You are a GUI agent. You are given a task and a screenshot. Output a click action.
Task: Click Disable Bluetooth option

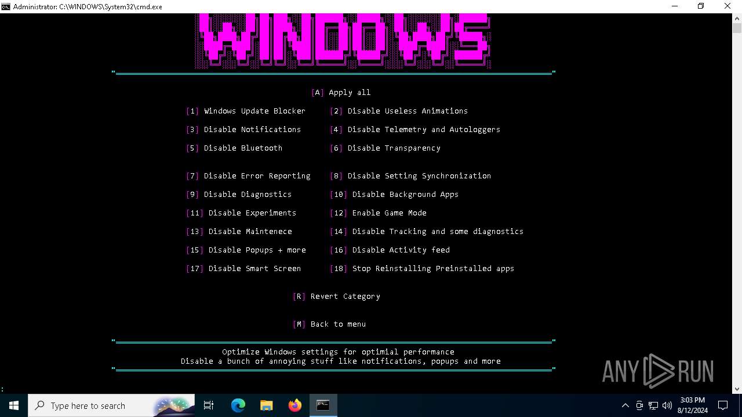234,148
